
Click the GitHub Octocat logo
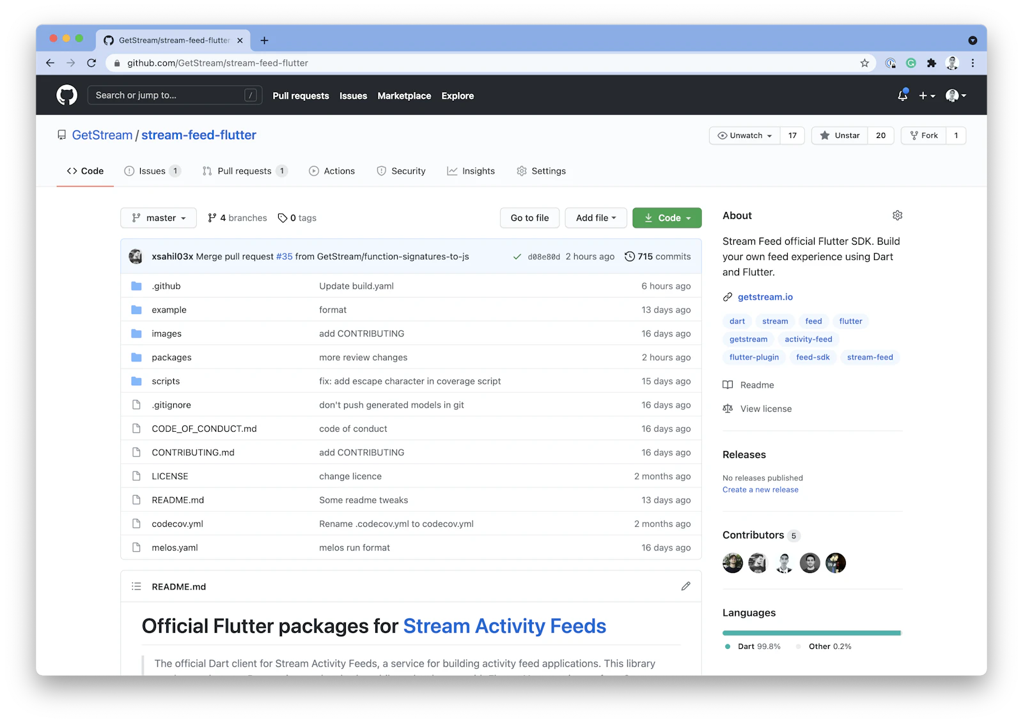(x=66, y=95)
